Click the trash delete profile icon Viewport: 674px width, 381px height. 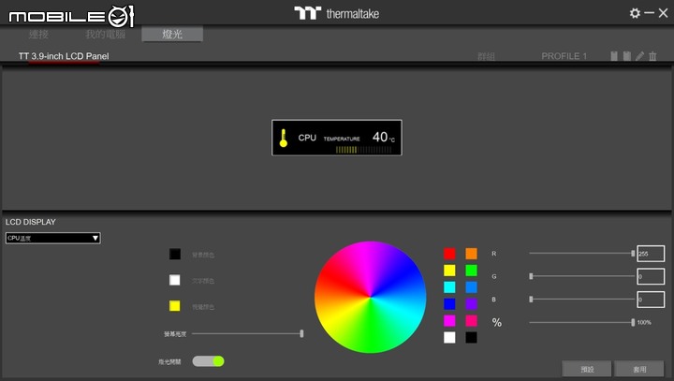652,56
